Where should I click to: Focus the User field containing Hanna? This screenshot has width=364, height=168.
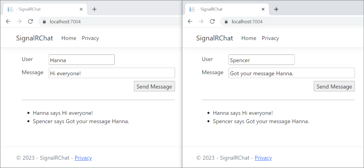82,60
